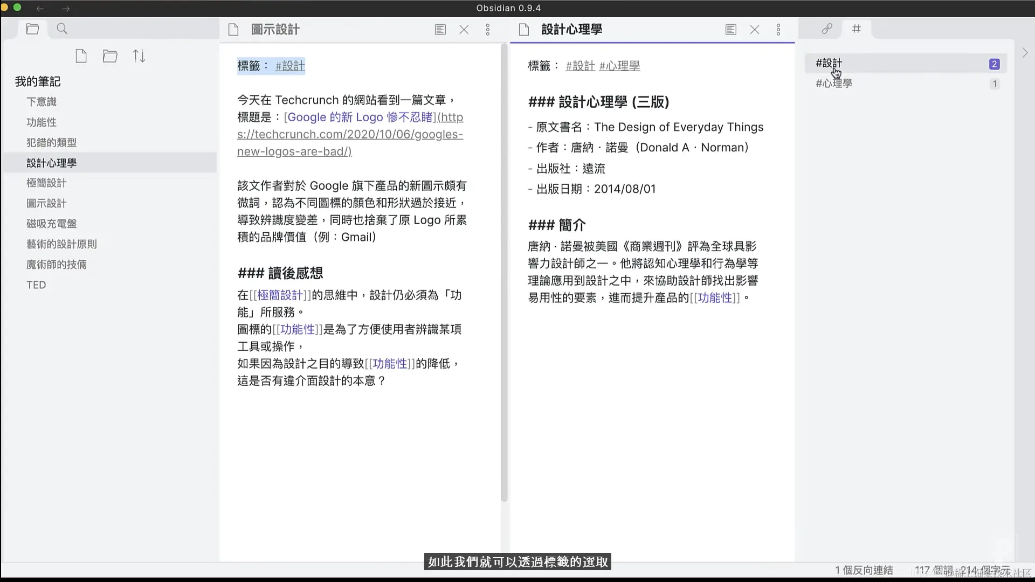Image resolution: width=1035 pixels, height=582 pixels.
Task: Change sort order arrows icon
Action: click(x=139, y=56)
